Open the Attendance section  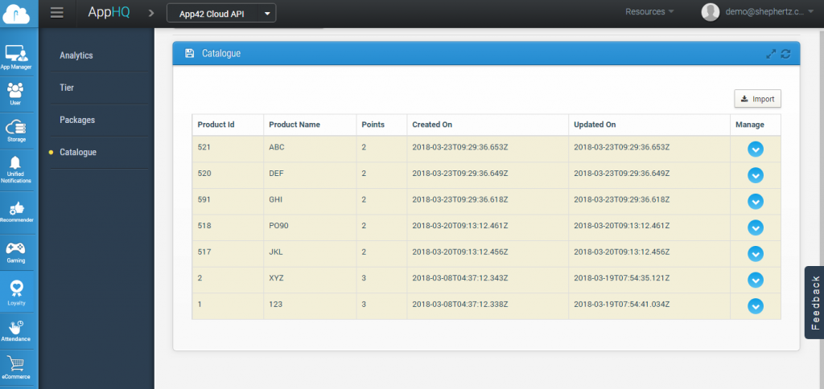coord(16,330)
